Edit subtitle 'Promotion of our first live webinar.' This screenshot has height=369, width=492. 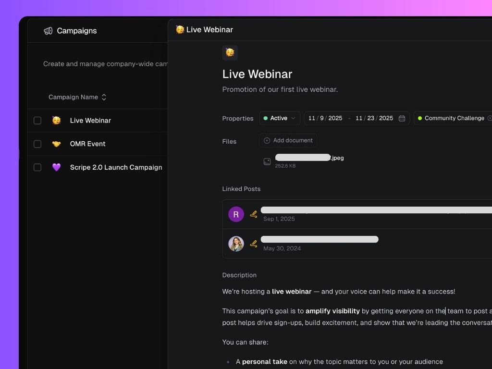point(280,89)
